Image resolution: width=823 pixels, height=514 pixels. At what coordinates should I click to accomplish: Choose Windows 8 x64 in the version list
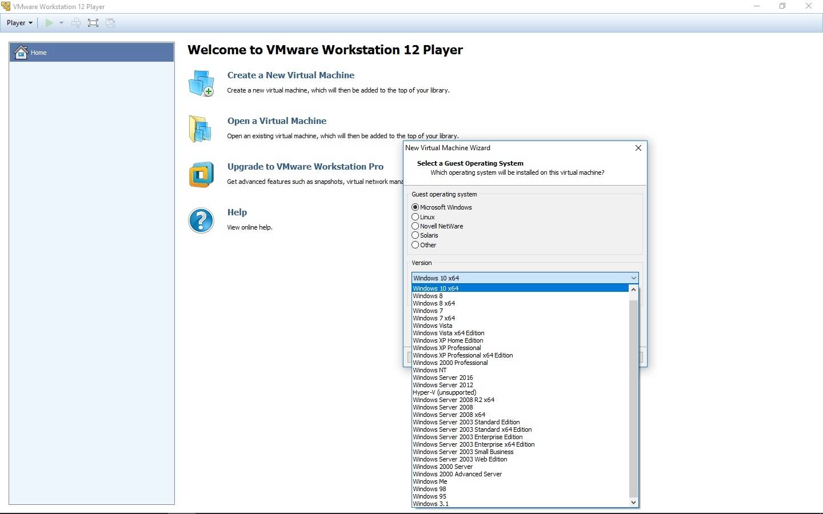point(520,303)
